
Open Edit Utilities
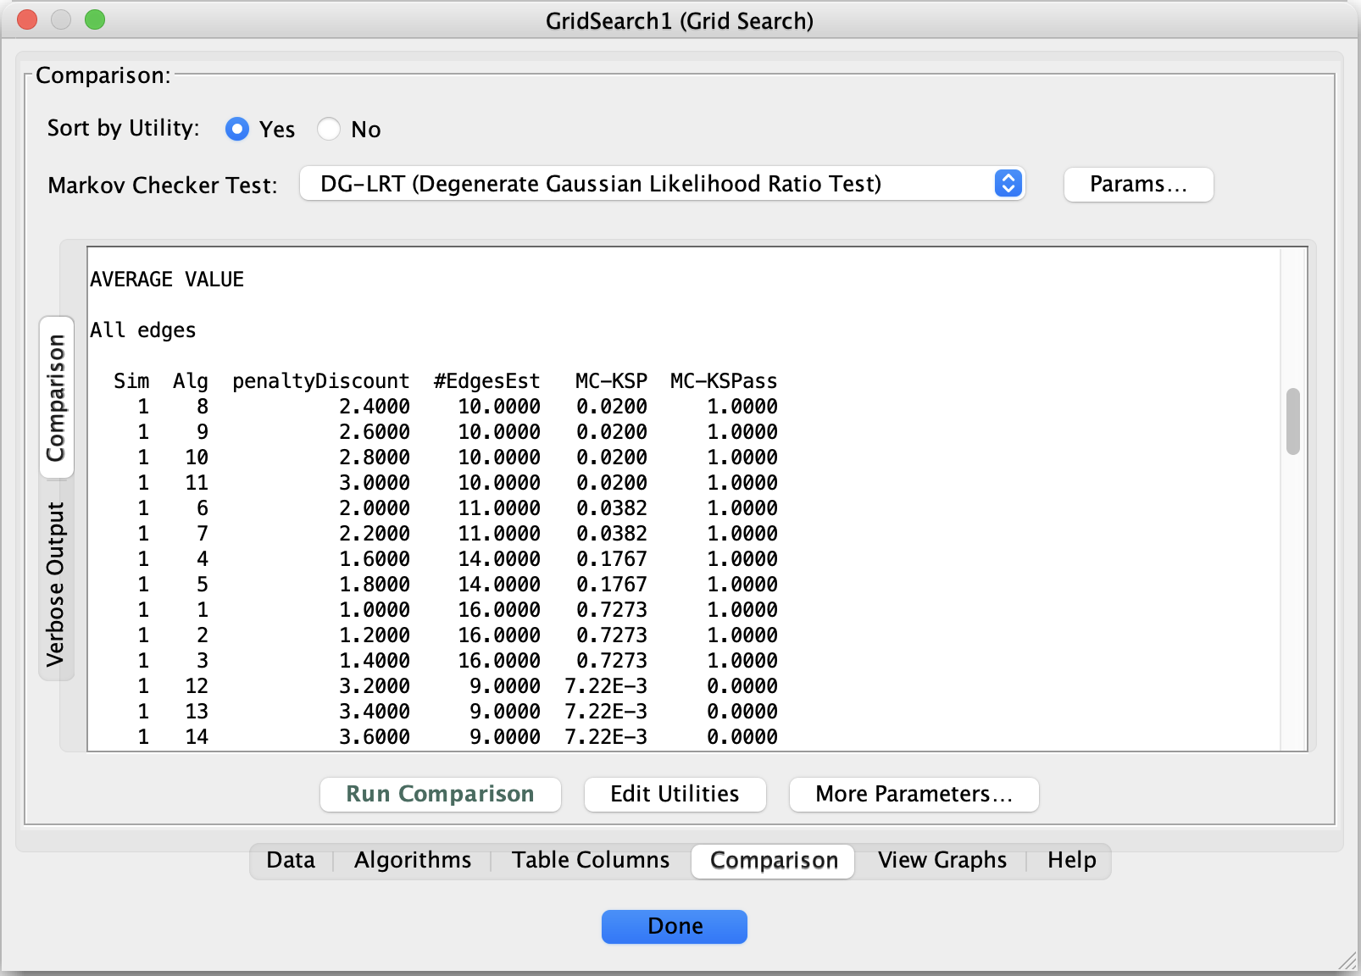pyautogui.click(x=675, y=794)
